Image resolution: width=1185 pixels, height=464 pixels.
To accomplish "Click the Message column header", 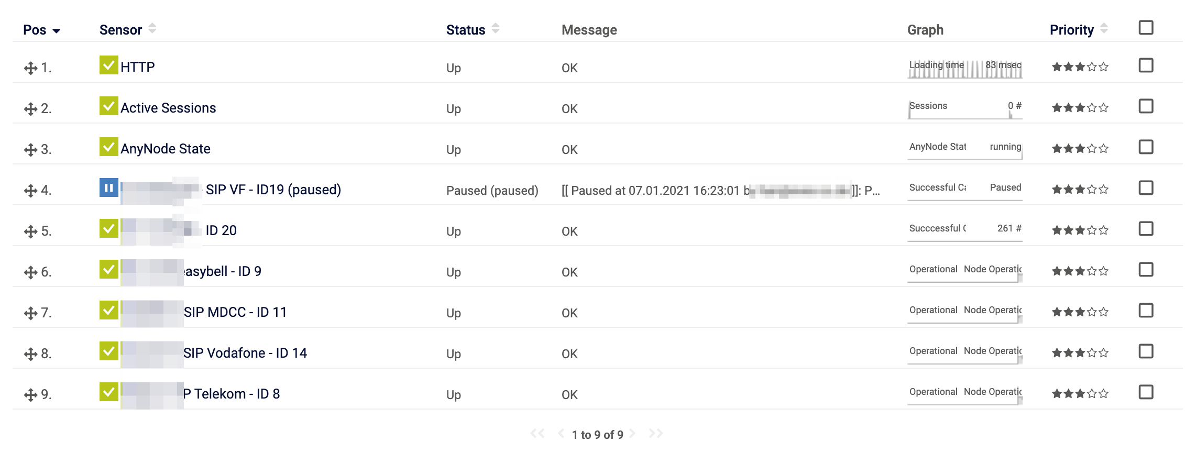I will (x=589, y=30).
